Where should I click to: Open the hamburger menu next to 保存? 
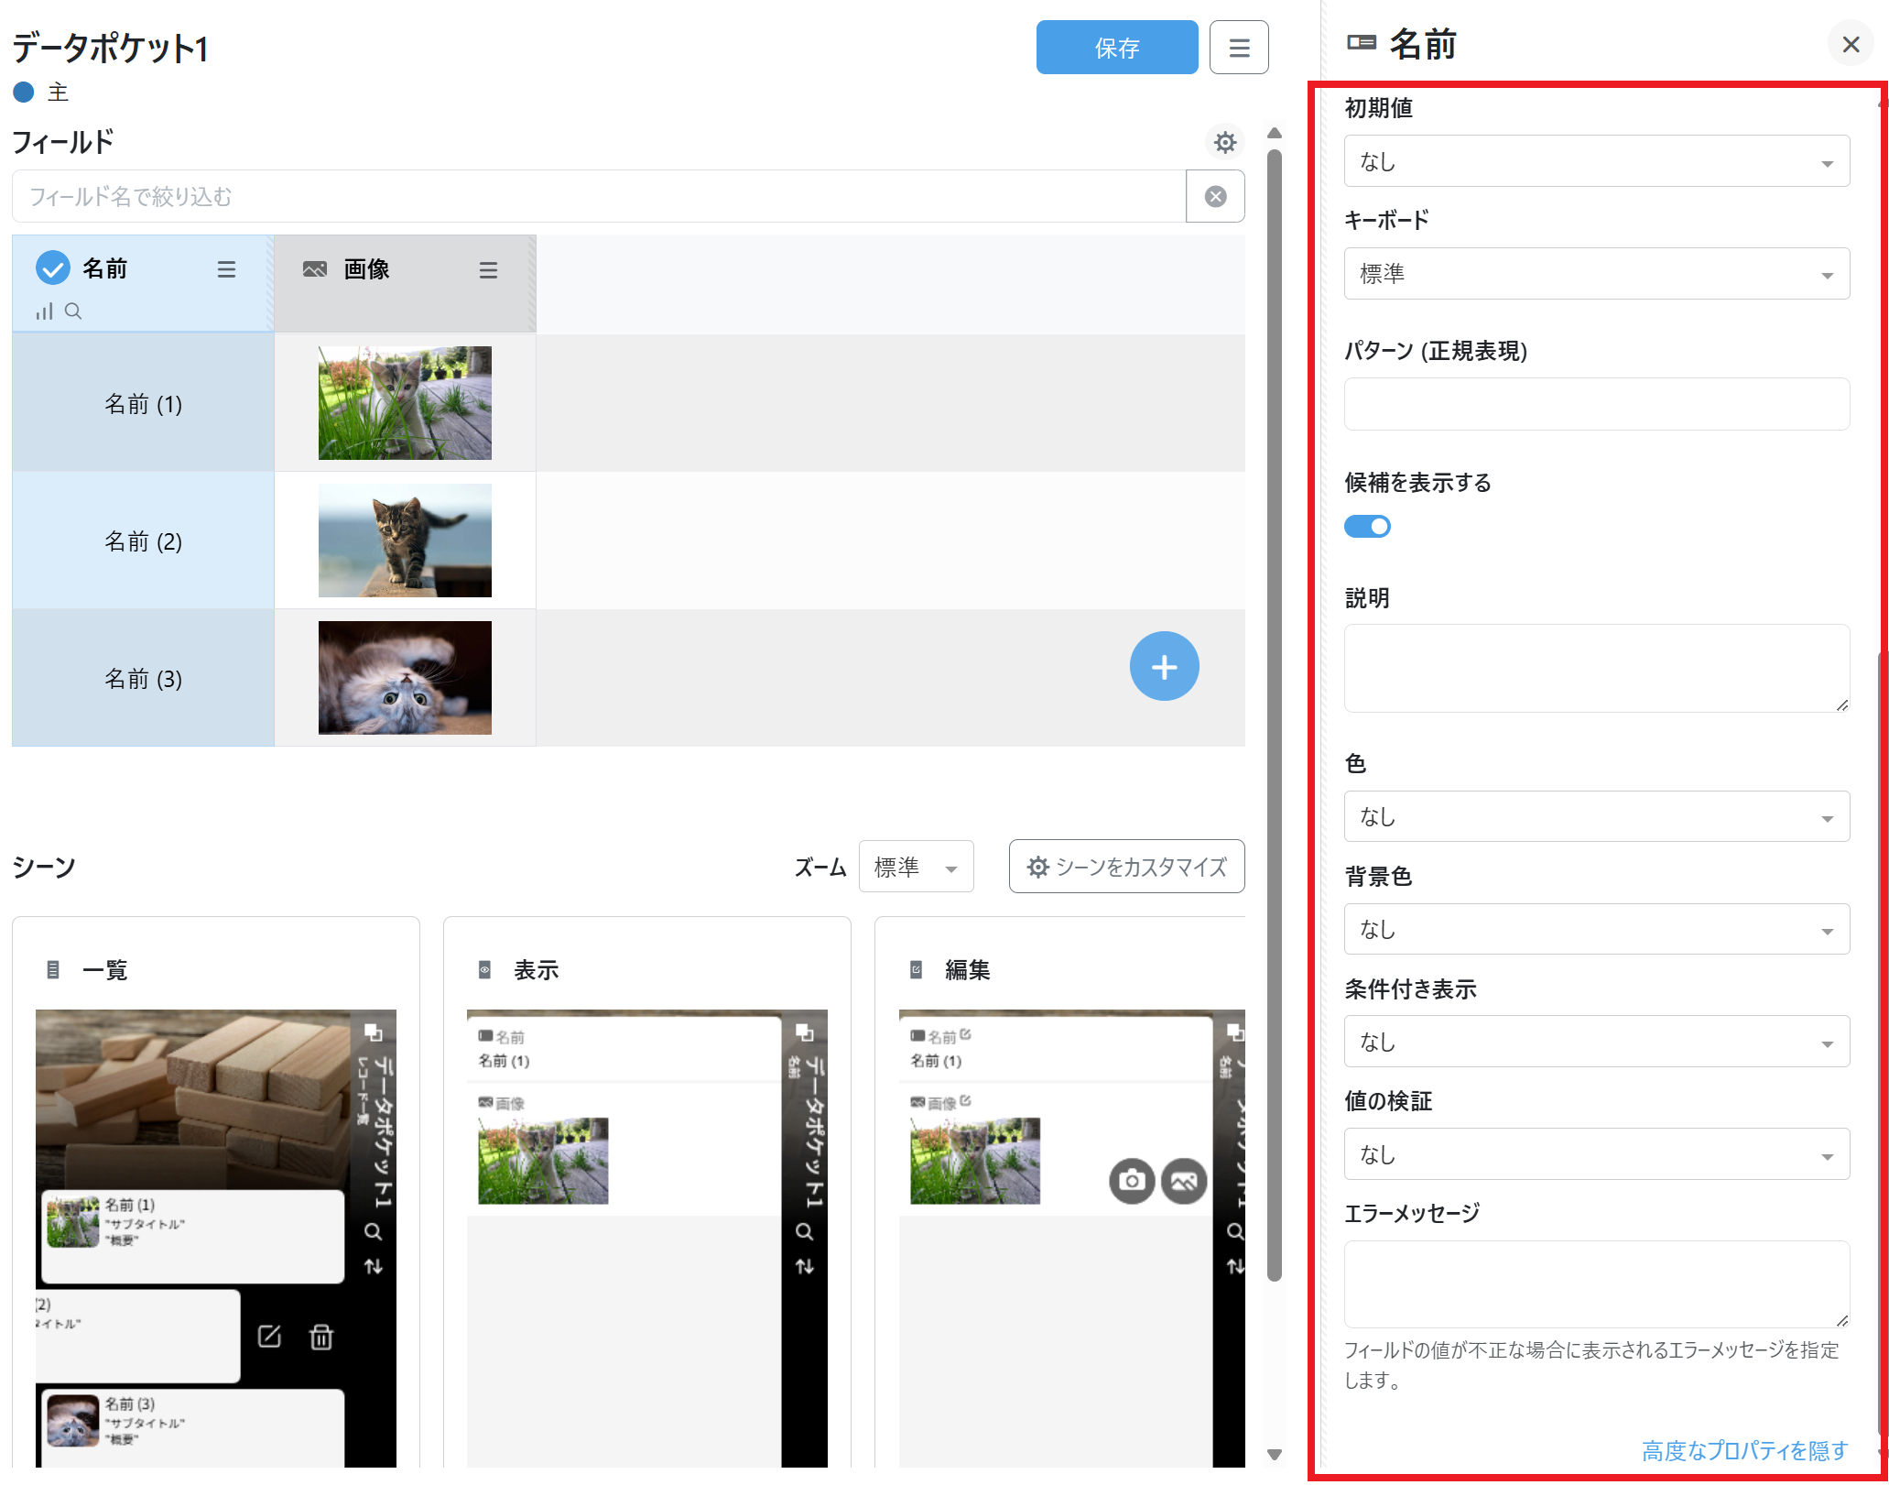(1238, 48)
